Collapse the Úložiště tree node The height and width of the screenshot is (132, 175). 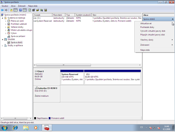point(2,39)
